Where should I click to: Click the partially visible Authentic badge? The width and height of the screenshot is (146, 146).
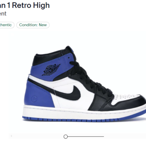[6, 25]
